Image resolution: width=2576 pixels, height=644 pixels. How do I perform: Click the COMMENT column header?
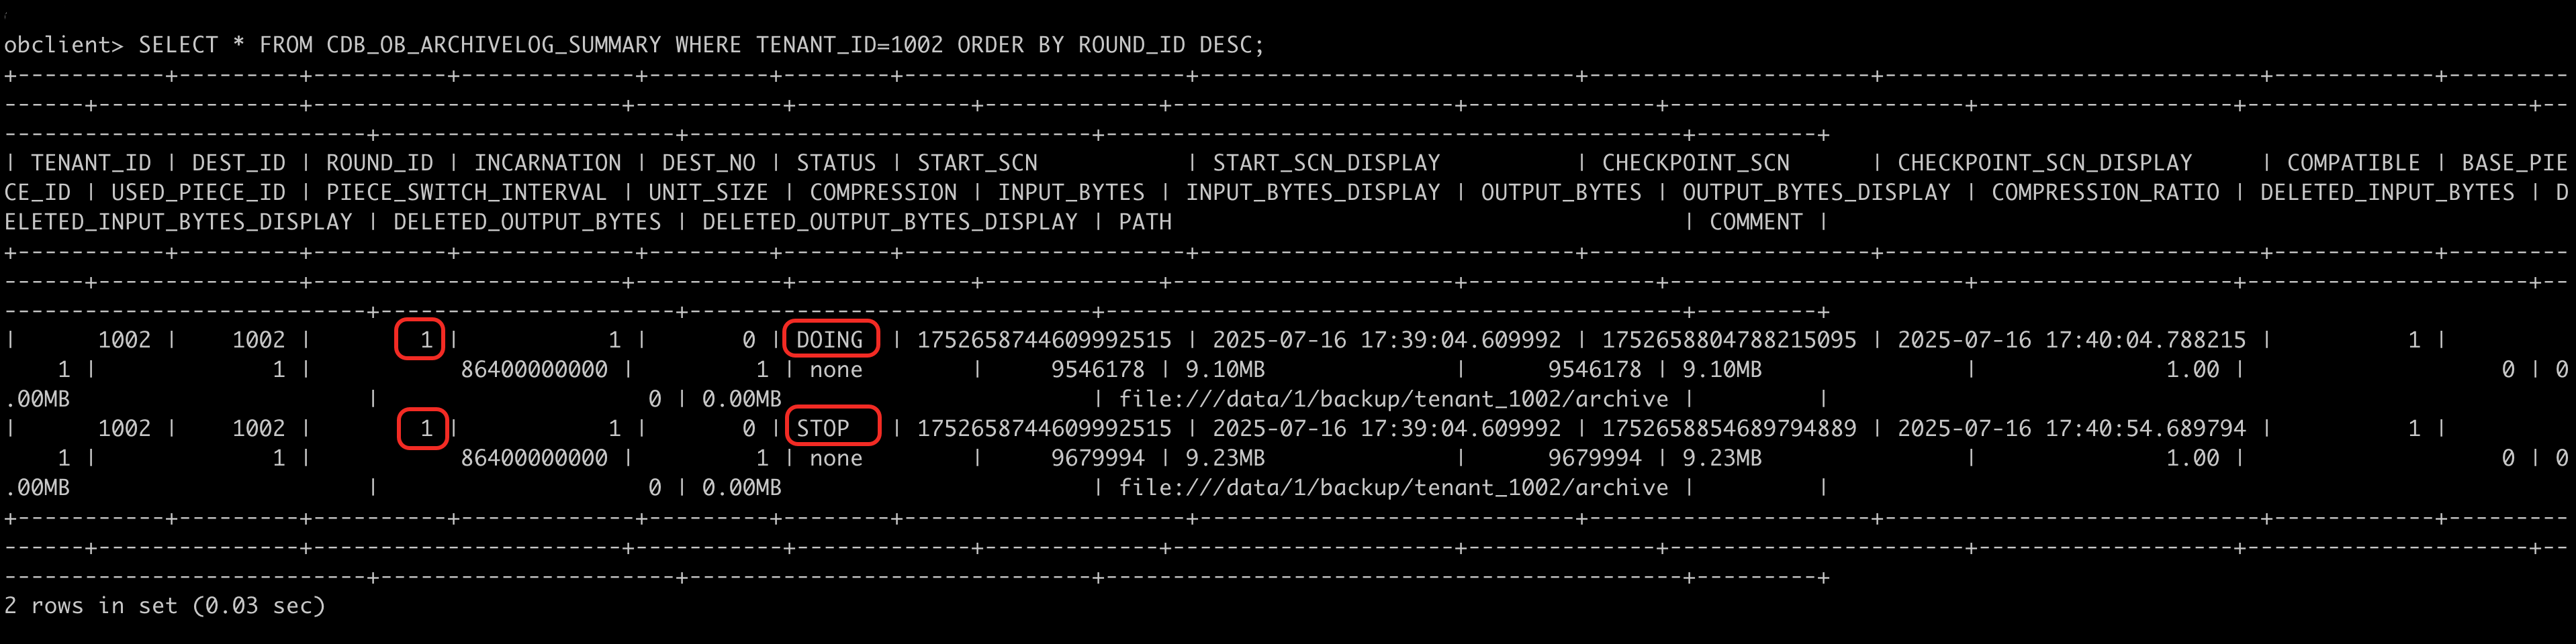click(1755, 221)
